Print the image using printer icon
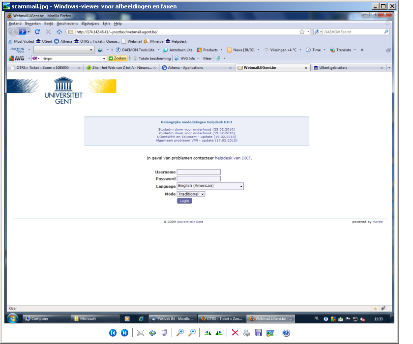Viewport: 413px width, 344px height. pyautogui.click(x=246, y=333)
